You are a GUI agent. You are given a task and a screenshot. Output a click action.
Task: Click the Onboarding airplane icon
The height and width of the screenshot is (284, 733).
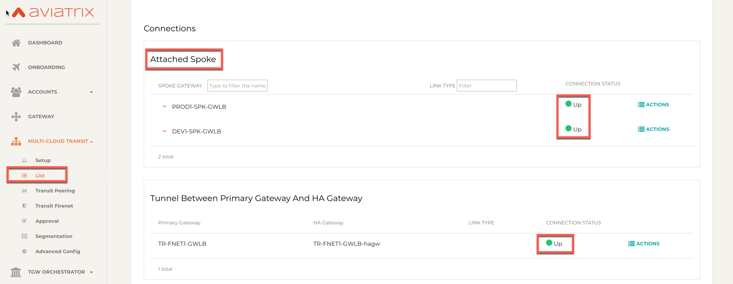pos(16,67)
